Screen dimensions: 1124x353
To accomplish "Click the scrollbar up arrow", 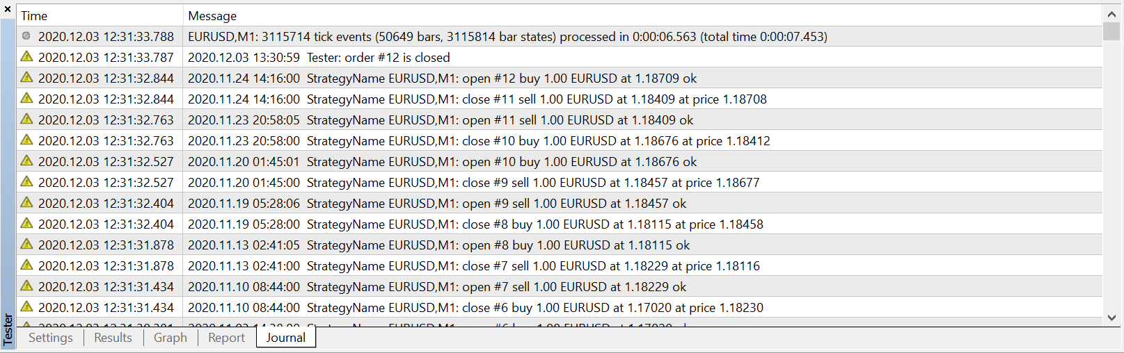I will (1111, 14).
